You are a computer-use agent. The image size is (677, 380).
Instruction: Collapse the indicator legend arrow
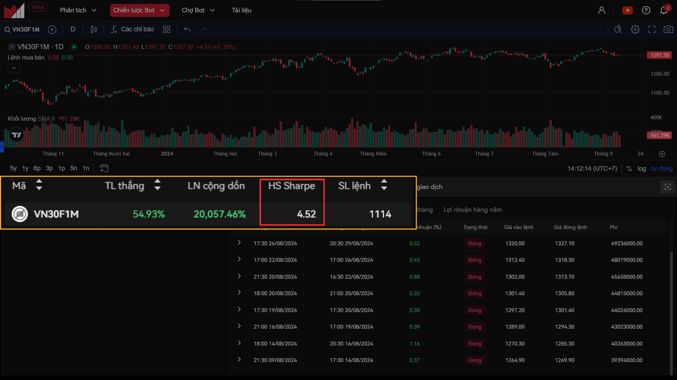[14, 68]
